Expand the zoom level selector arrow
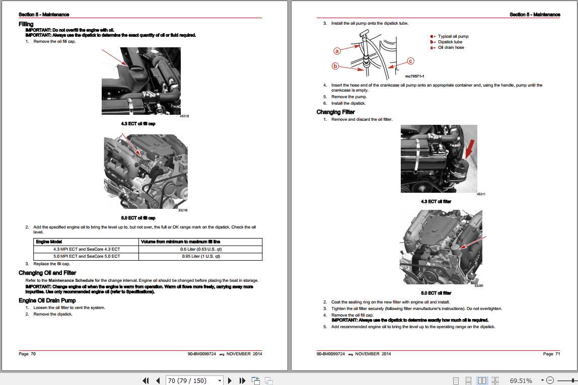The height and width of the screenshot is (385, 578). point(542,380)
